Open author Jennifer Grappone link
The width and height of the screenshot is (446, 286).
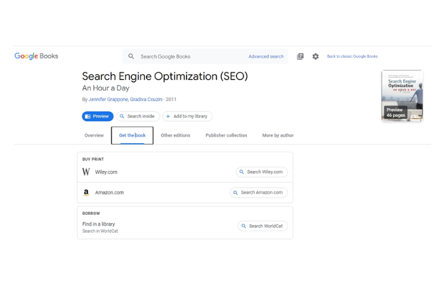[108, 99]
